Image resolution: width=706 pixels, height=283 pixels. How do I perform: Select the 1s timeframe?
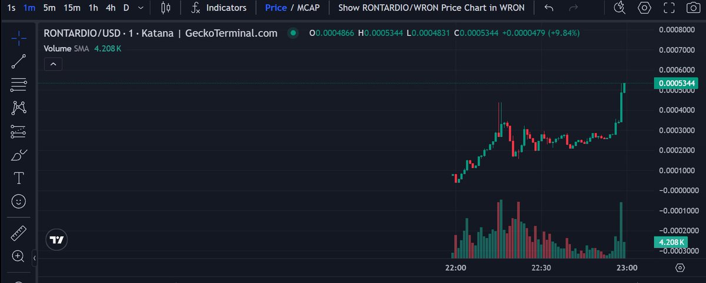(12, 8)
